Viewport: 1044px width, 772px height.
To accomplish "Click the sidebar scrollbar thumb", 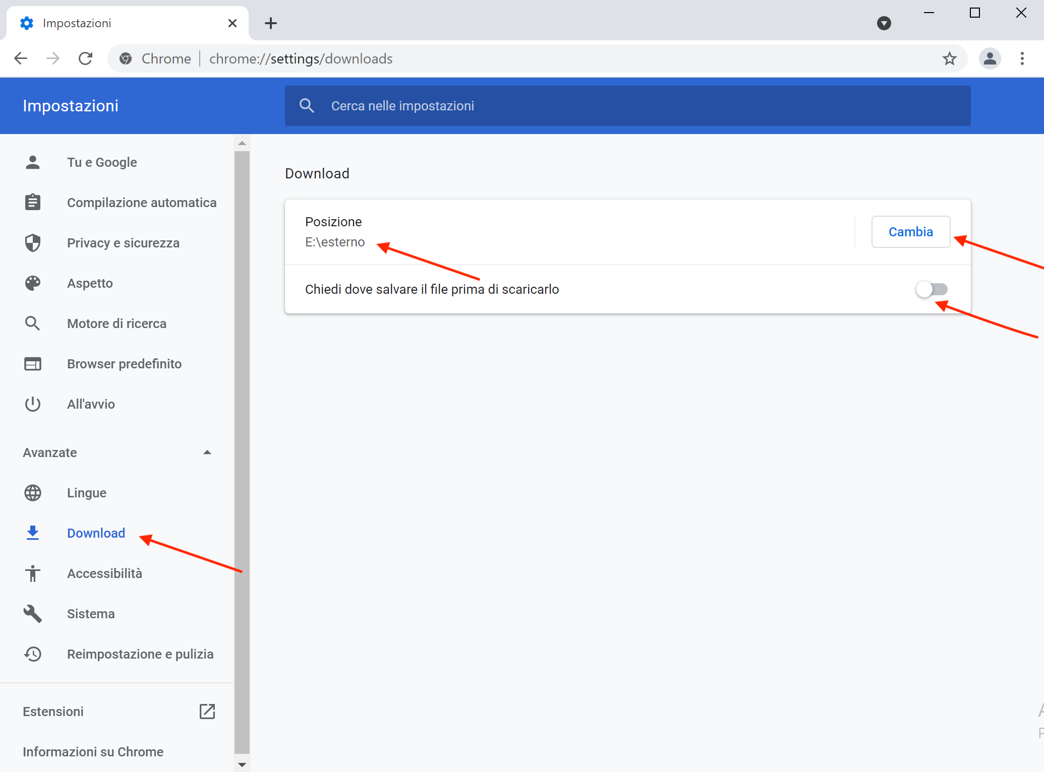I will point(242,454).
